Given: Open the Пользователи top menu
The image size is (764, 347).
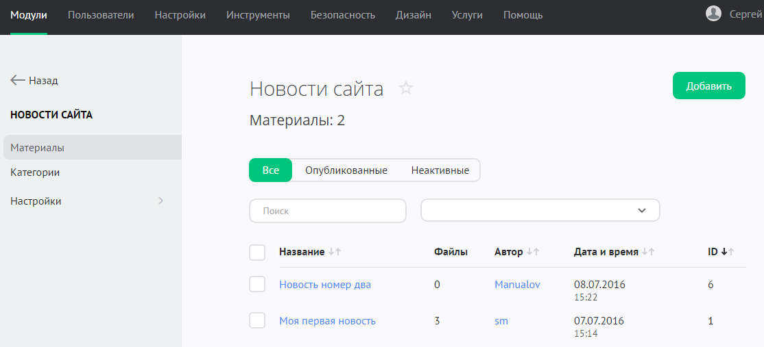Looking at the screenshot, I should (101, 15).
